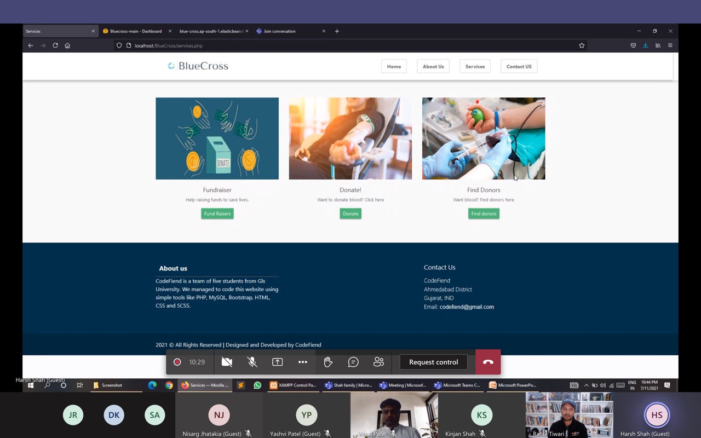Bookmark this page with star icon
Viewport: 701px width, 438px height.
(x=582, y=45)
